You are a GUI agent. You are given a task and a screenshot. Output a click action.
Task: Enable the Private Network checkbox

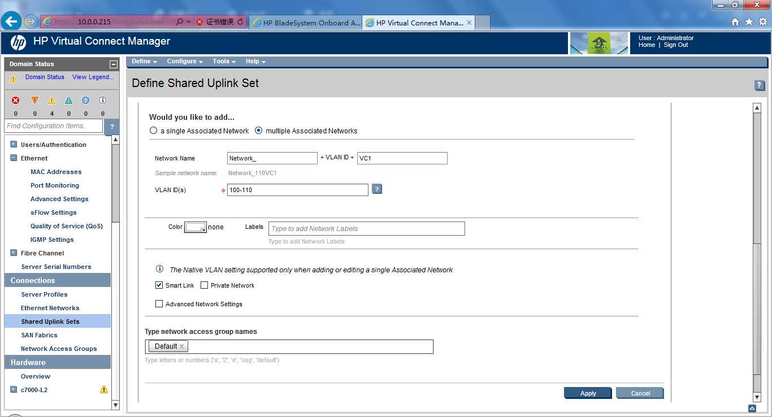click(x=204, y=285)
